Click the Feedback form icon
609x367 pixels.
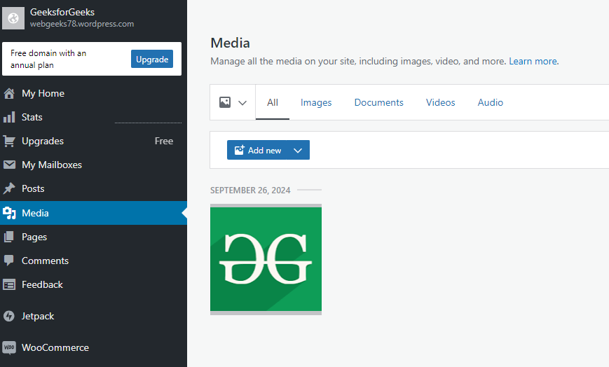click(x=9, y=284)
